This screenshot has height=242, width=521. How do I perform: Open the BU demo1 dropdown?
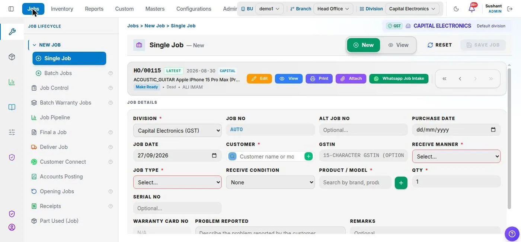coord(270,9)
